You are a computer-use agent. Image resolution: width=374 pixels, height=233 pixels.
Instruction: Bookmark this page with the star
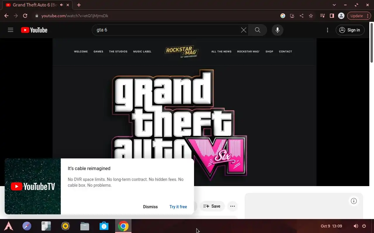(x=311, y=16)
